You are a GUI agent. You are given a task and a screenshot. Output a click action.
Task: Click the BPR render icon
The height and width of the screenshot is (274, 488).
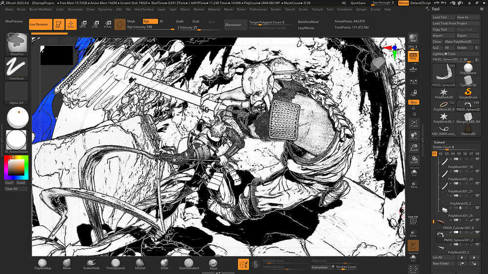coord(413,38)
